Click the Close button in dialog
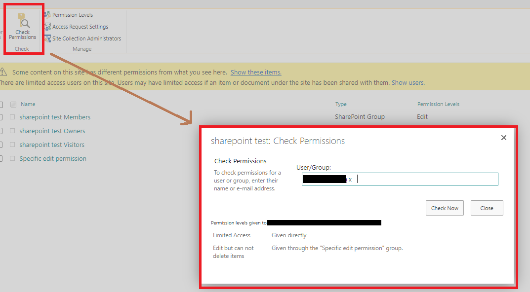Viewport: 530px width, 292px height. tap(487, 208)
